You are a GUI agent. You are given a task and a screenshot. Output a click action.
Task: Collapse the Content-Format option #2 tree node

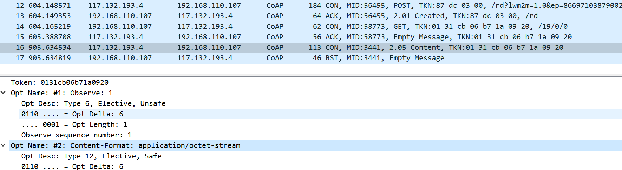(3, 145)
